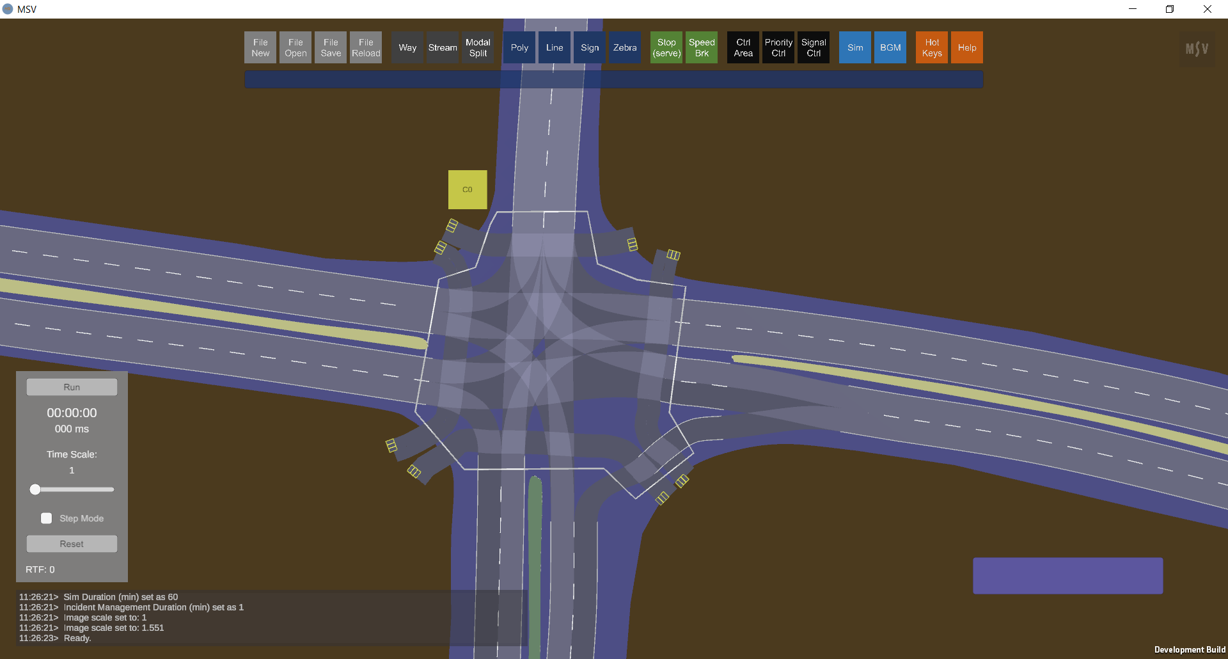Open the Modal Split tool
Screen dimensions: 1228x659
tap(478, 47)
